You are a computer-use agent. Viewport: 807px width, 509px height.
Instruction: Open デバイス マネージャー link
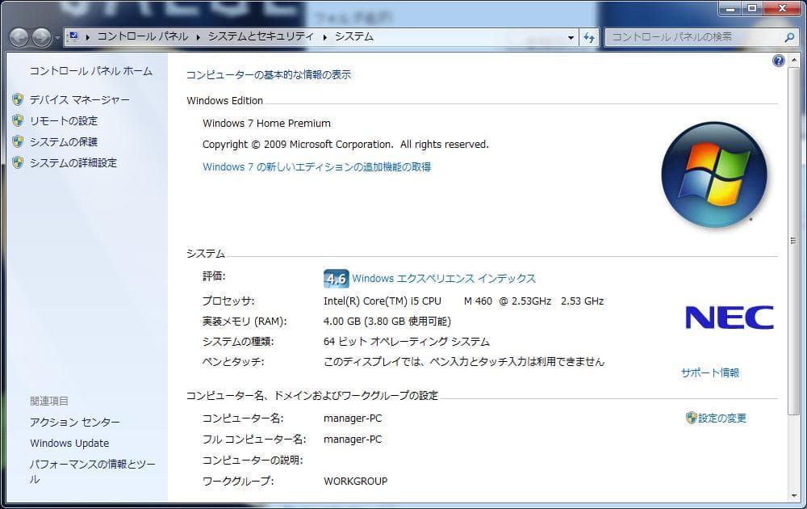[x=79, y=100]
